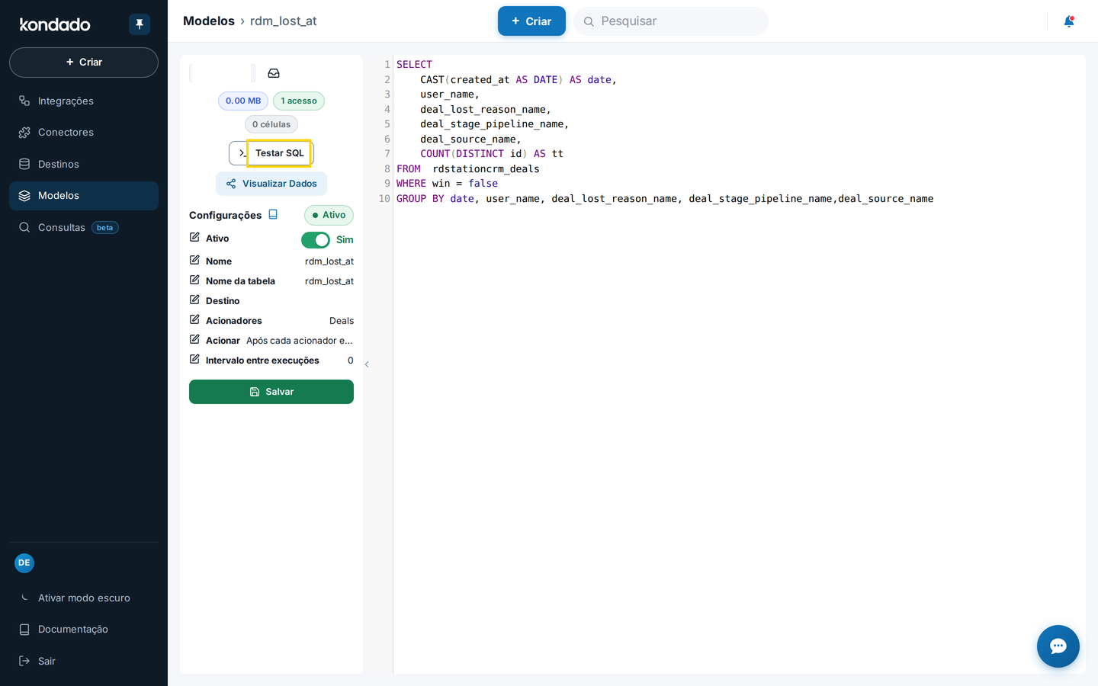Open the notifications bell
Screen dimensions: 1098x686
pyautogui.click(x=1069, y=21)
